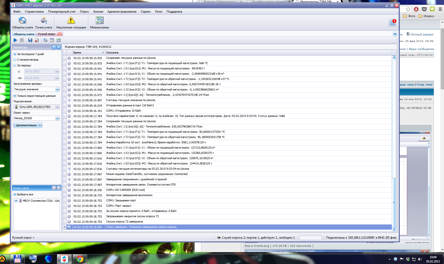
Task: Click log scrollbar down arrow
Action: 394,229
